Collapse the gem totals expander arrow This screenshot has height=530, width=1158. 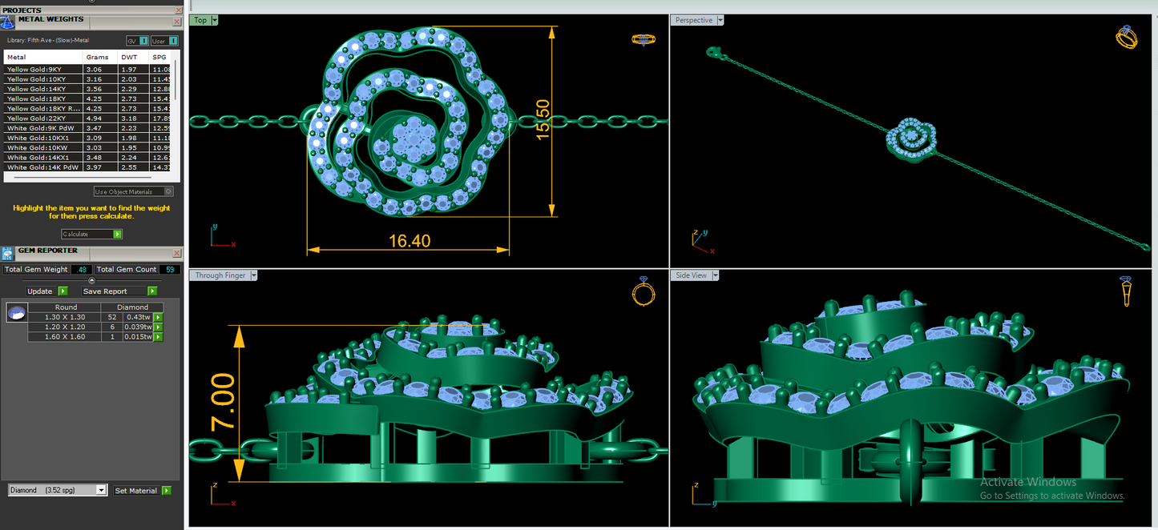click(91, 280)
